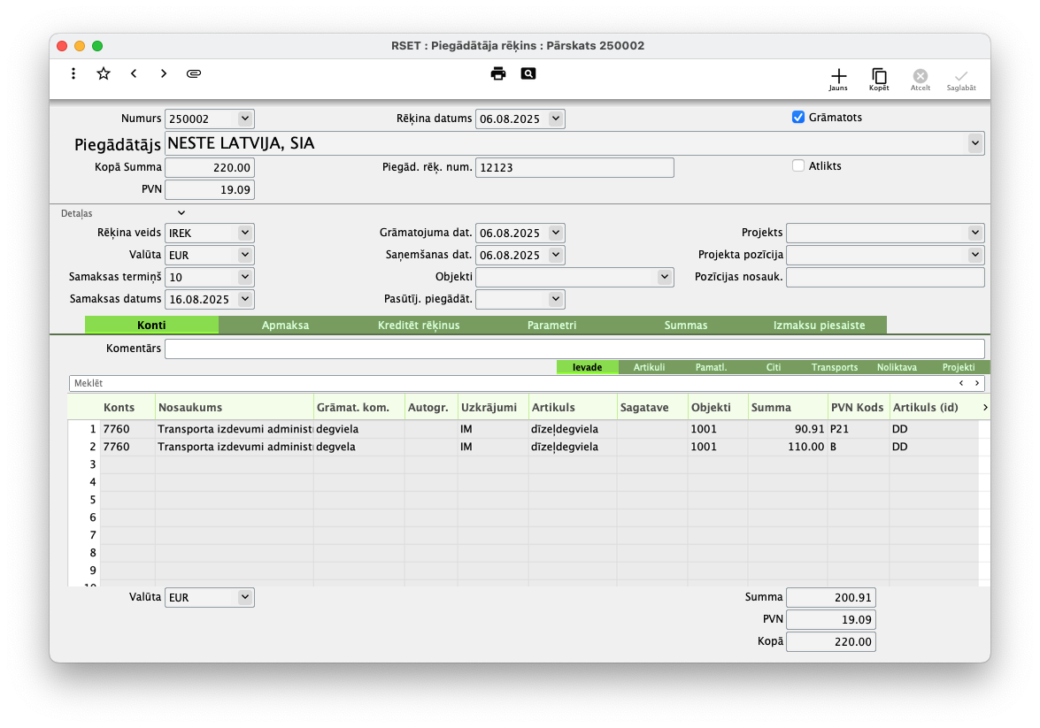
Task: Open the print preview icon
Action: point(528,74)
